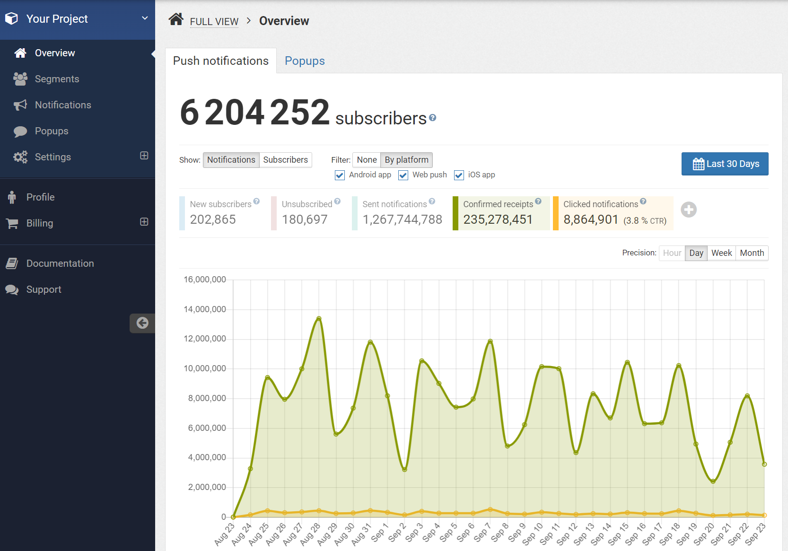Click the help icon beside New subscribers
The width and height of the screenshot is (788, 551).
(256, 201)
